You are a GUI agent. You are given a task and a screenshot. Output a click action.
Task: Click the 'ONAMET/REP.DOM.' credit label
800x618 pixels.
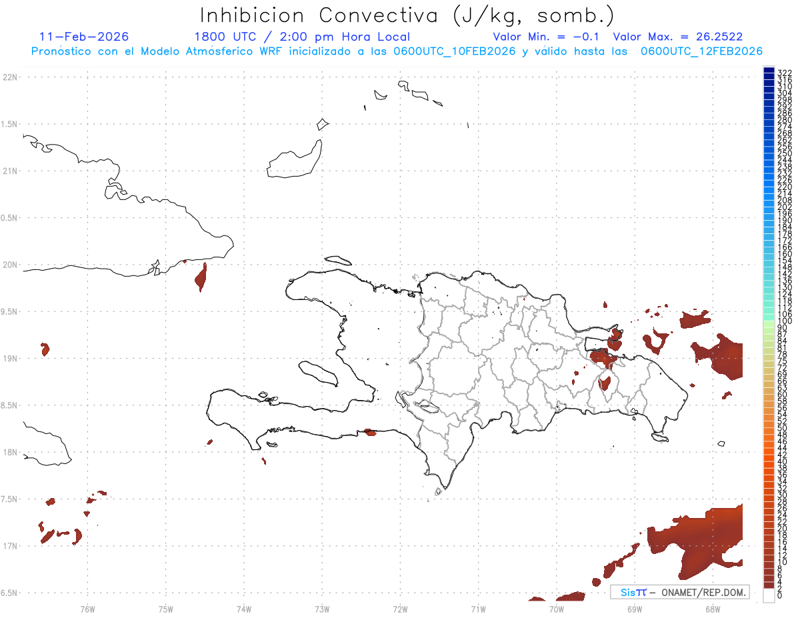coord(704,592)
